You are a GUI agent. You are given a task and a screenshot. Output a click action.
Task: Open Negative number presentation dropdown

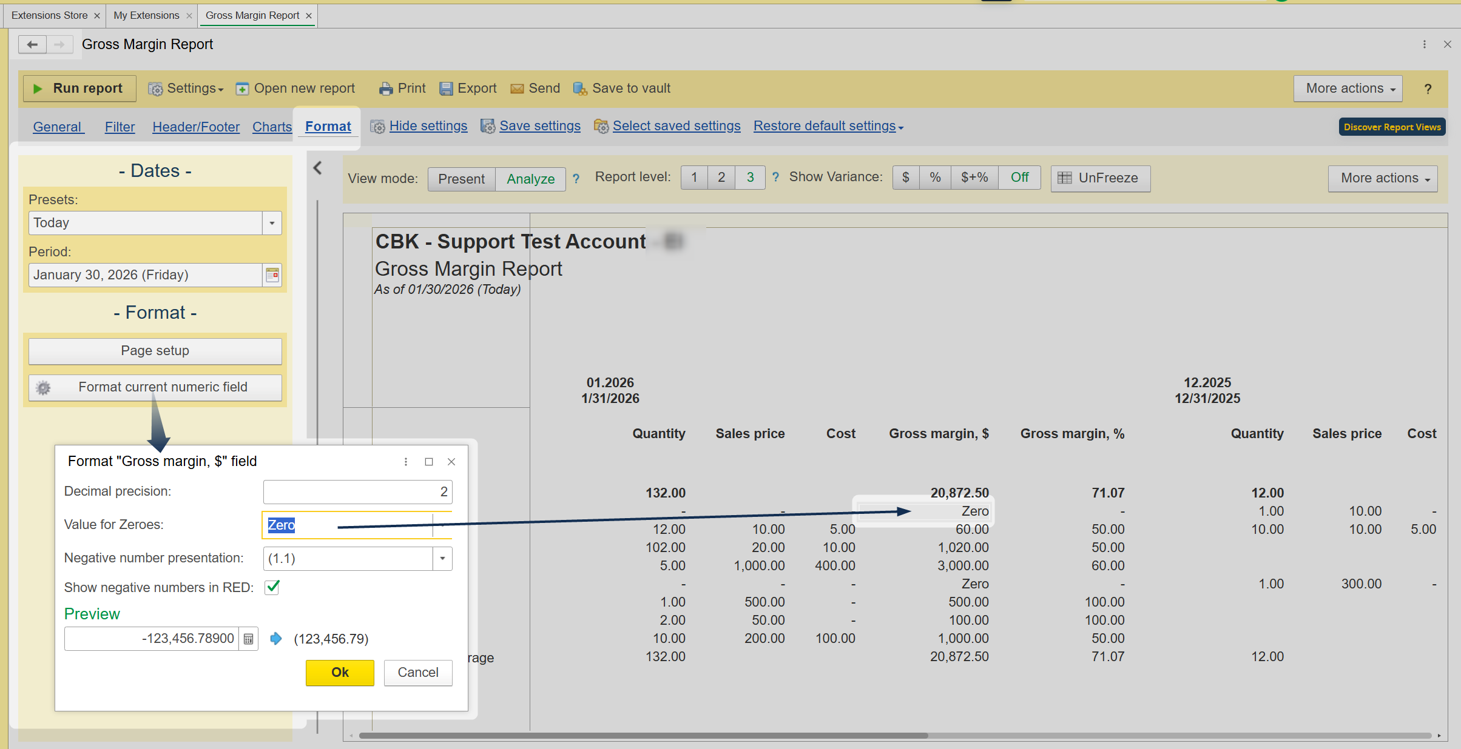click(442, 559)
